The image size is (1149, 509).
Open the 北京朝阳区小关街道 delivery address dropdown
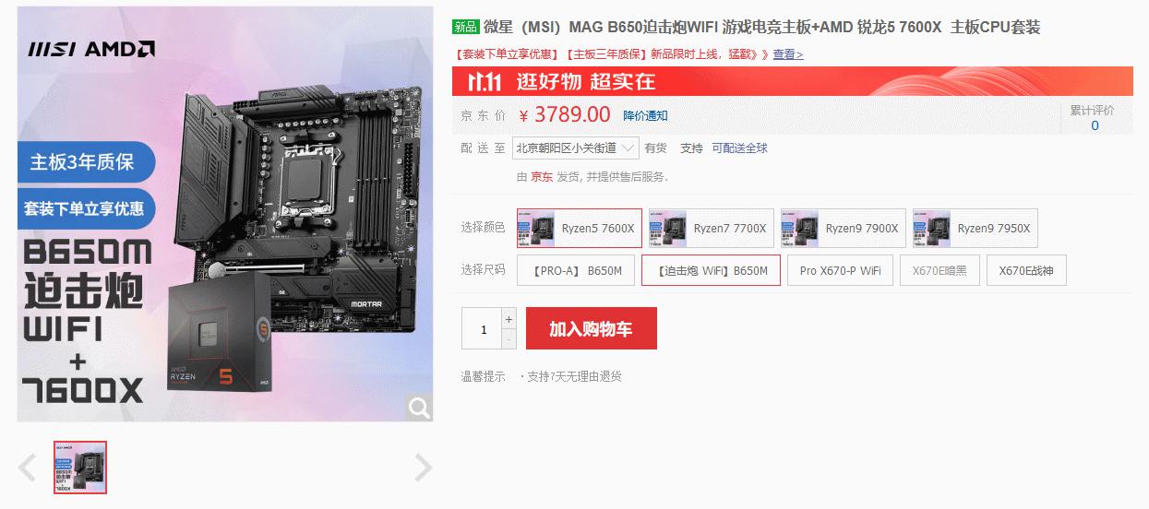point(576,148)
